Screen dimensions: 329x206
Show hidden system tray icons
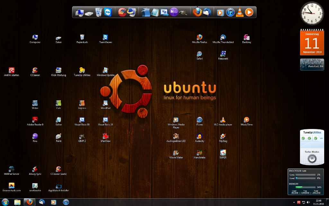(x=294, y=202)
